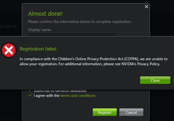Open the terms and conditions link
This screenshot has height=121, width=174.
tap(78, 96)
